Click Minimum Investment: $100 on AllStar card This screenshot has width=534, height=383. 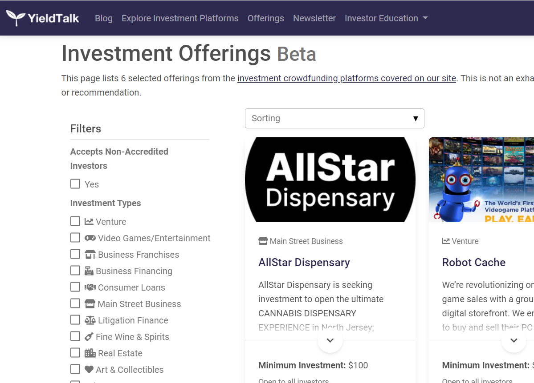coord(313,365)
